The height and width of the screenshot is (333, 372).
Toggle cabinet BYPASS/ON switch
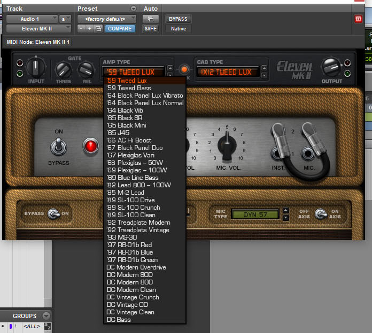(x=53, y=214)
